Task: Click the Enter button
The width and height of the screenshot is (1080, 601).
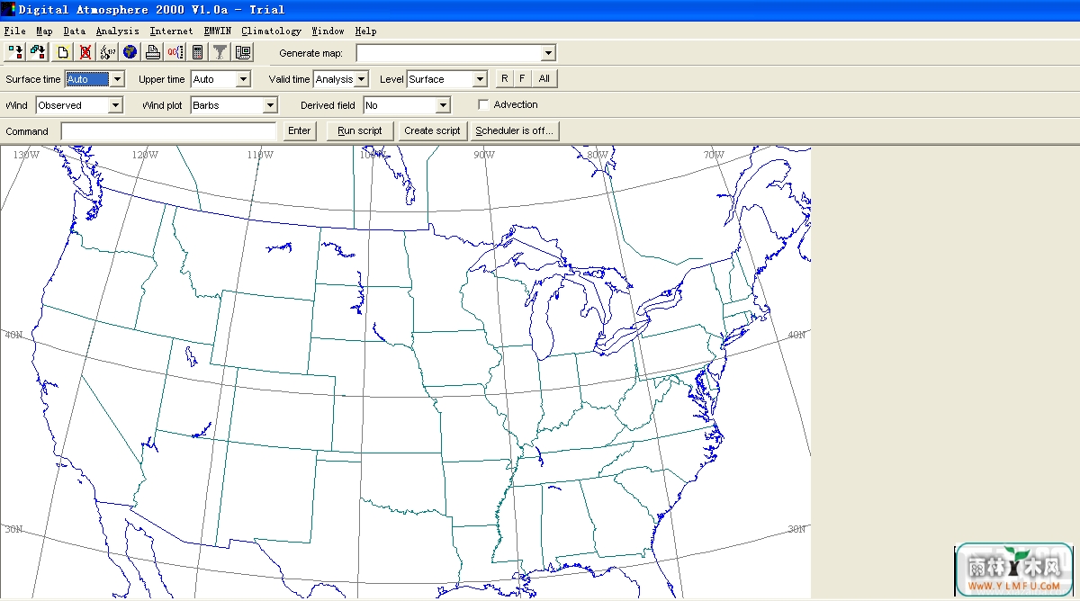Action: (x=300, y=130)
